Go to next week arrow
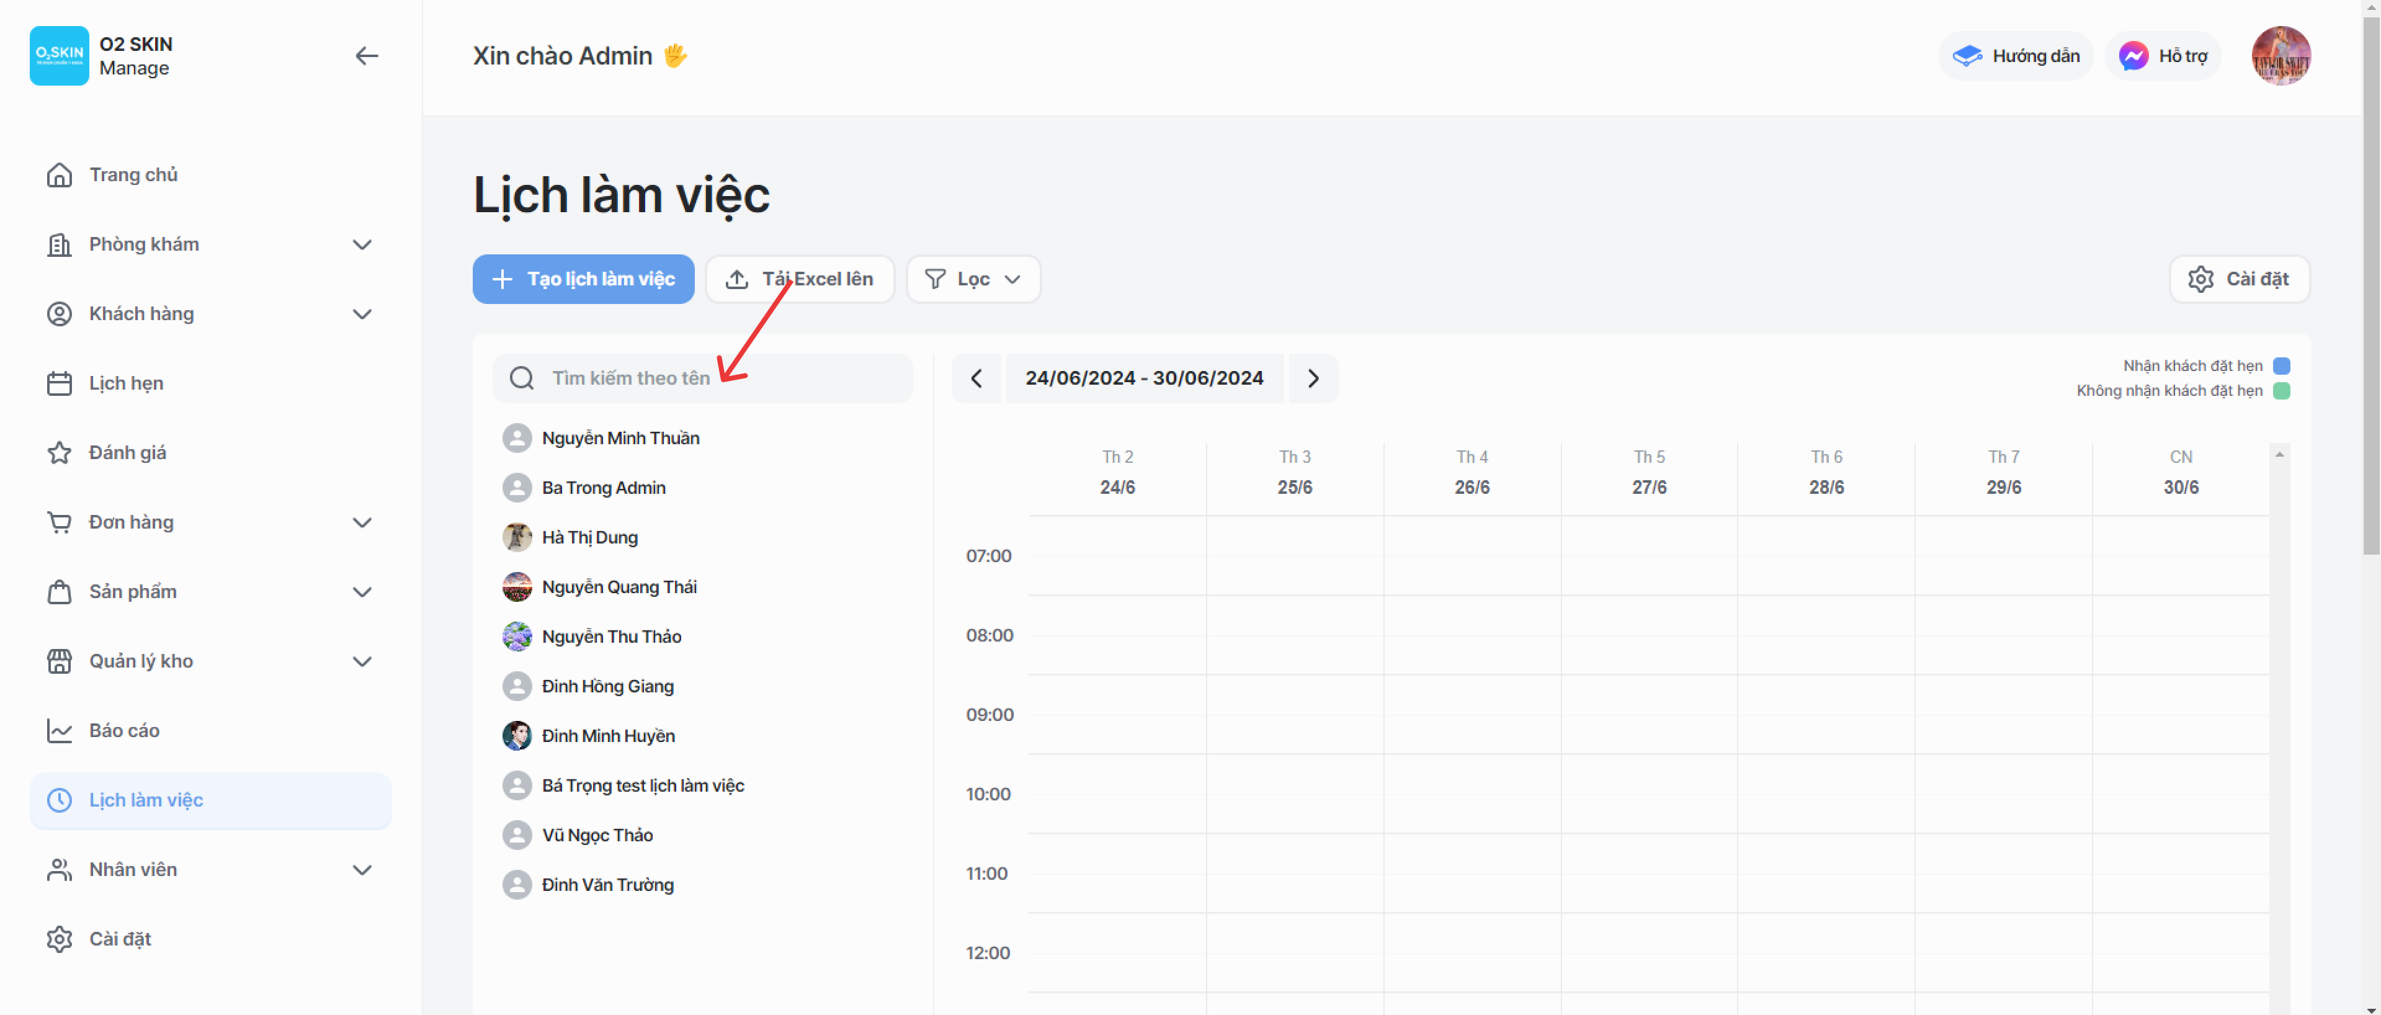This screenshot has width=2381, height=1015. point(1313,378)
